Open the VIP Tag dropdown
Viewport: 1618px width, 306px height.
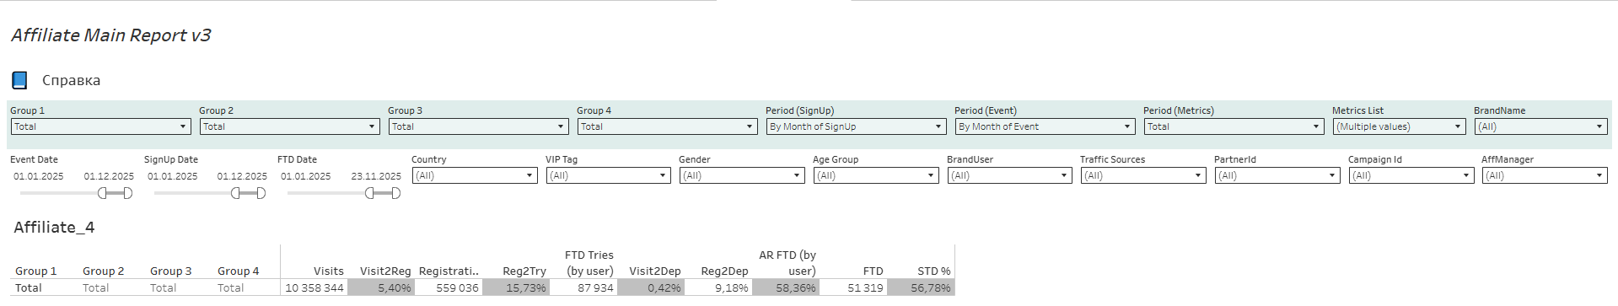[609, 175]
